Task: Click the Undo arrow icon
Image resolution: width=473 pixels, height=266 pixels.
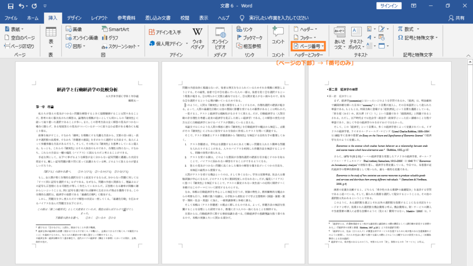Action: pyautogui.click(x=21, y=6)
